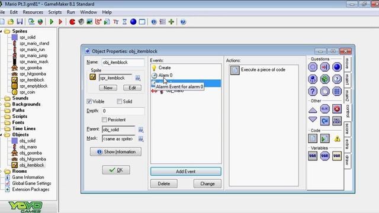Confirm object properties with OK button

pos(116,170)
